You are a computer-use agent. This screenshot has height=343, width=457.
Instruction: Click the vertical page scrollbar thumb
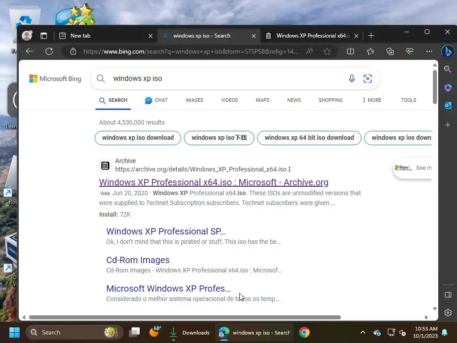pos(435,87)
